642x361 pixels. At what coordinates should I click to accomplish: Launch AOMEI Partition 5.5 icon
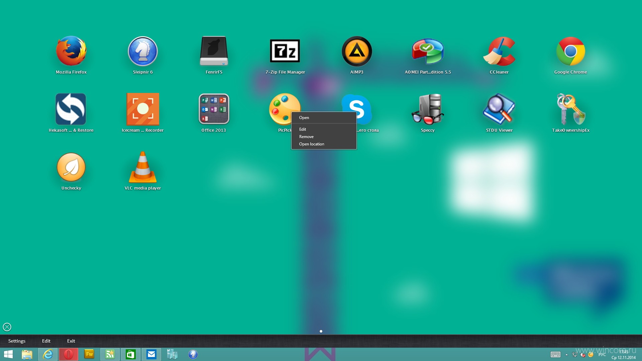[428, 51]
